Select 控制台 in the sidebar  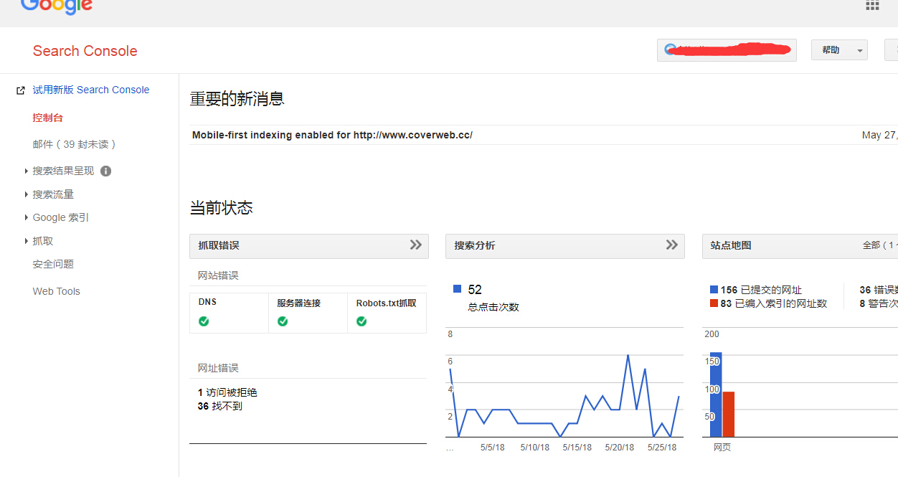(x=48, y=118)
